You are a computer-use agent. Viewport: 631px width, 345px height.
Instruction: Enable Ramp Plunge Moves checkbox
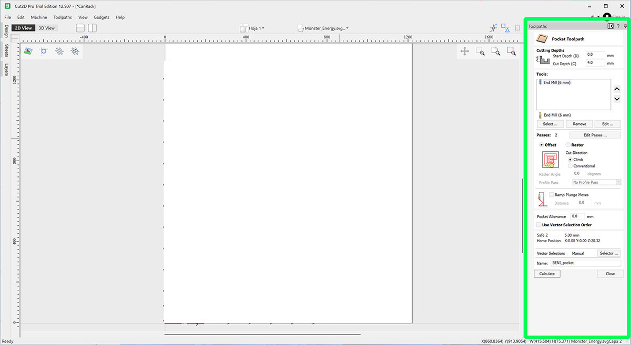[552, 195]
